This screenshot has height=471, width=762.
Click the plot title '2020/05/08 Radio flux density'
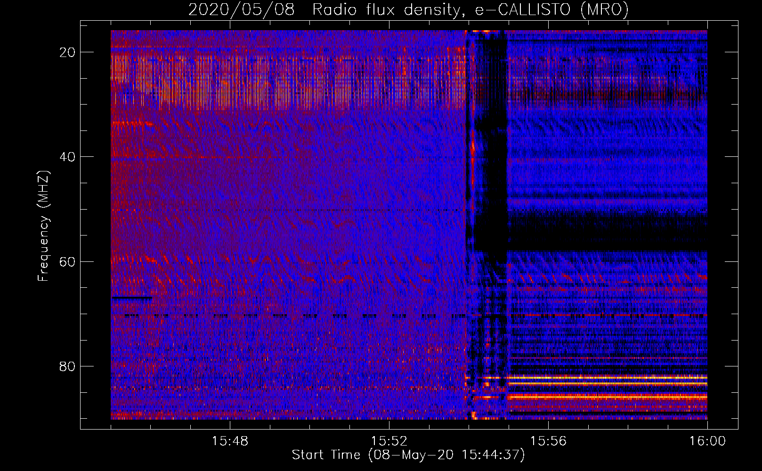click(324, 10)
